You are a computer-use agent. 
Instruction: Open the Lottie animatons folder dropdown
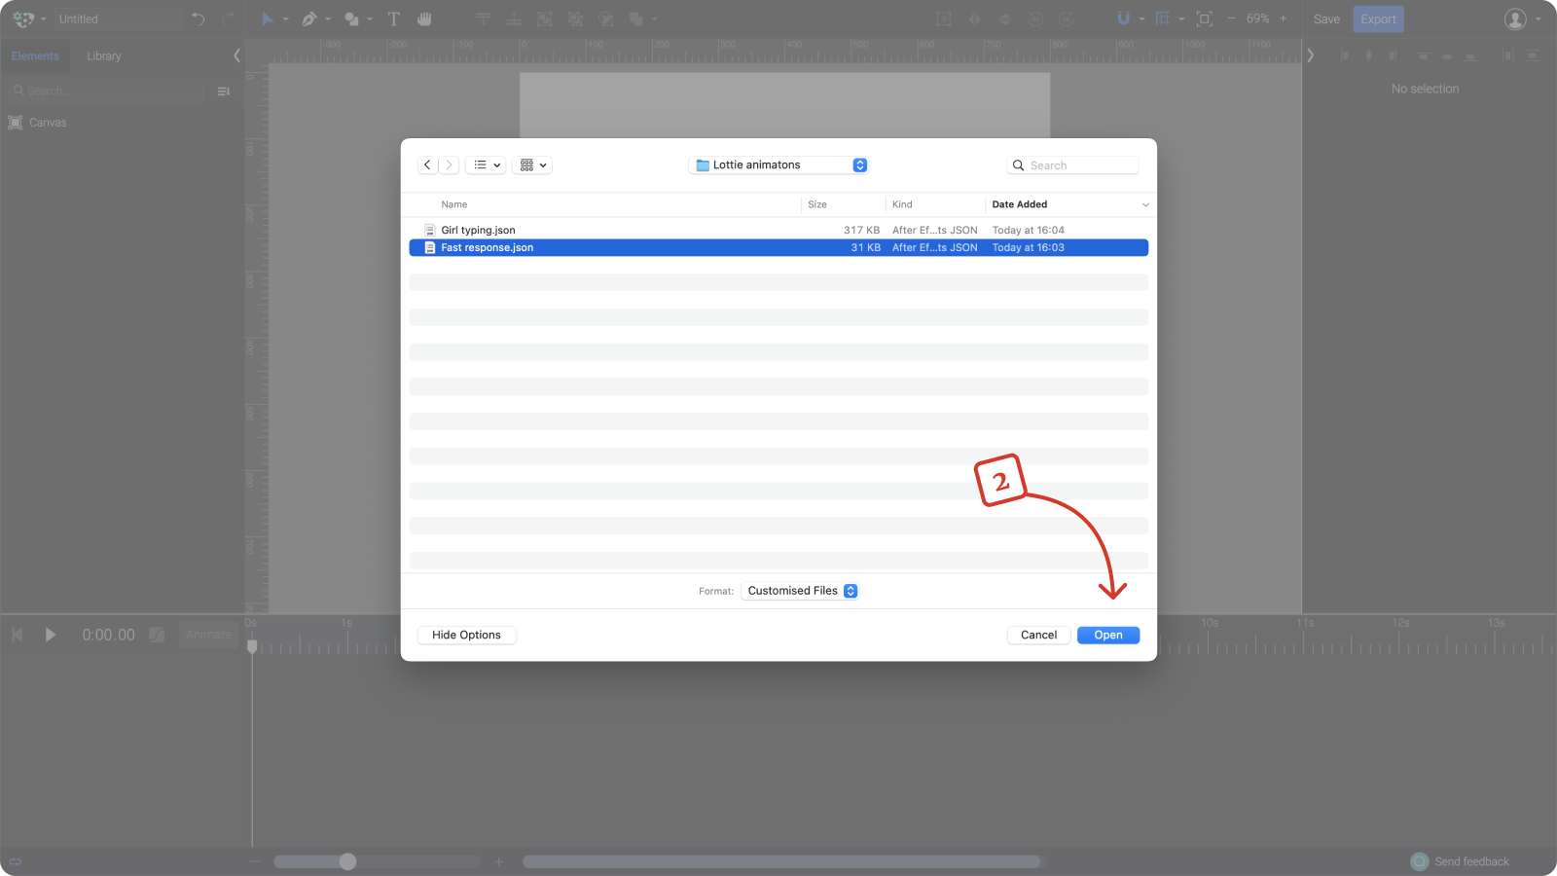coord(778,164)
